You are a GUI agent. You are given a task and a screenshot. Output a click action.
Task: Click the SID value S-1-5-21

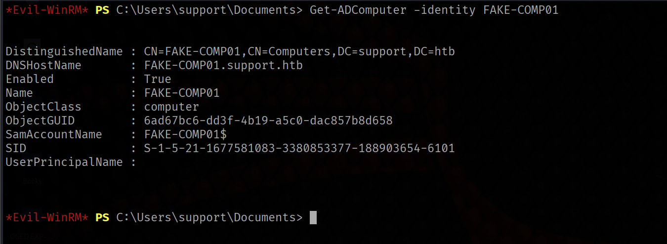tap(299, 148)
